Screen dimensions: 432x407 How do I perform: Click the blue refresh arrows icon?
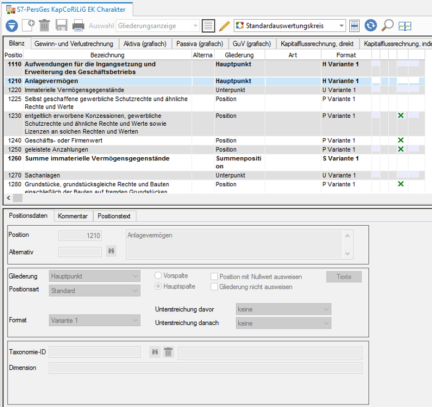(370, 25)
